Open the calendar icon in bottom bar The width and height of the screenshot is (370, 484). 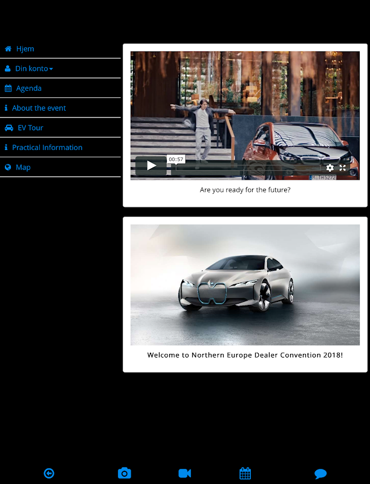point(245,473)
